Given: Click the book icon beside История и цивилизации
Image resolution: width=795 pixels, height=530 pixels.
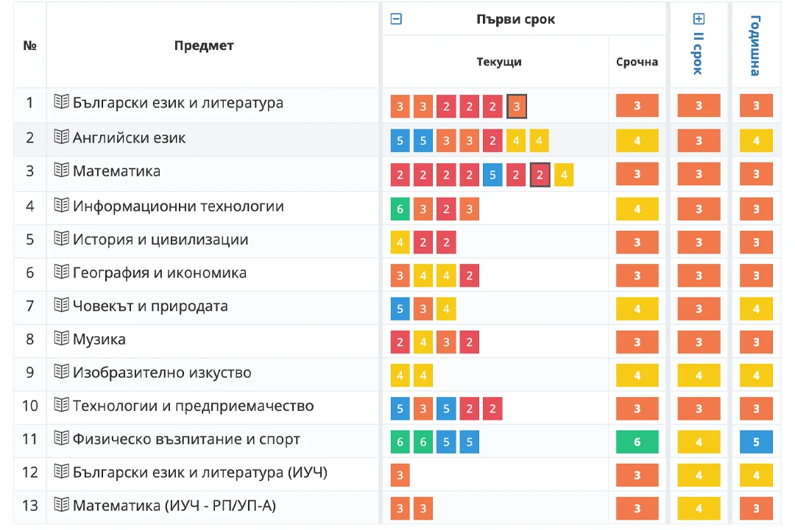Looking at the screenshot, I should [x=61, y=238].
